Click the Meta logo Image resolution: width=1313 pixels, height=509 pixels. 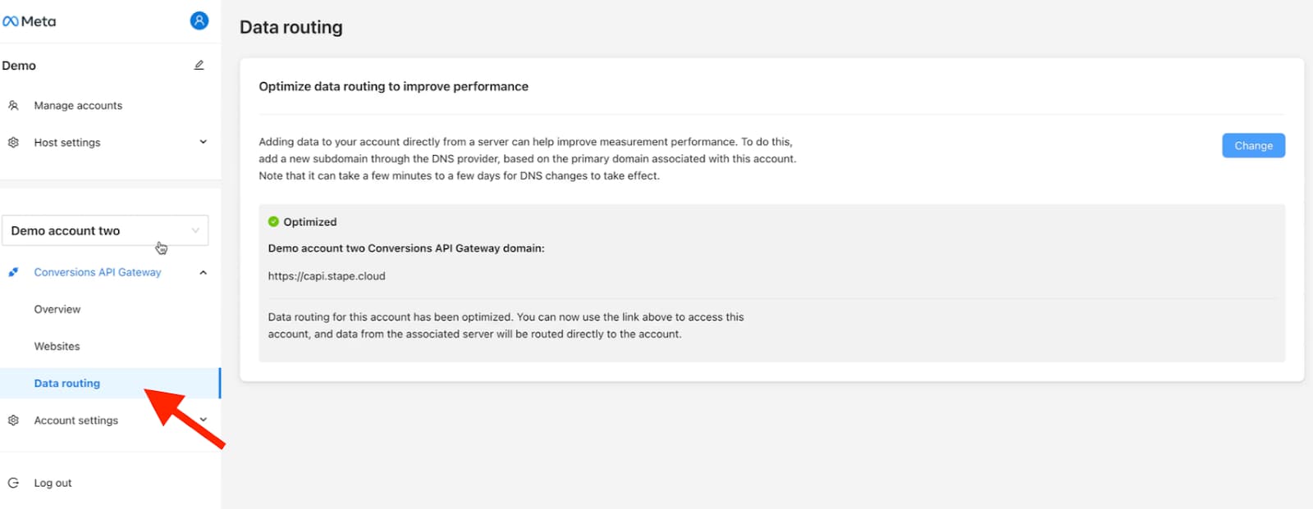click(x=30, y=21)
